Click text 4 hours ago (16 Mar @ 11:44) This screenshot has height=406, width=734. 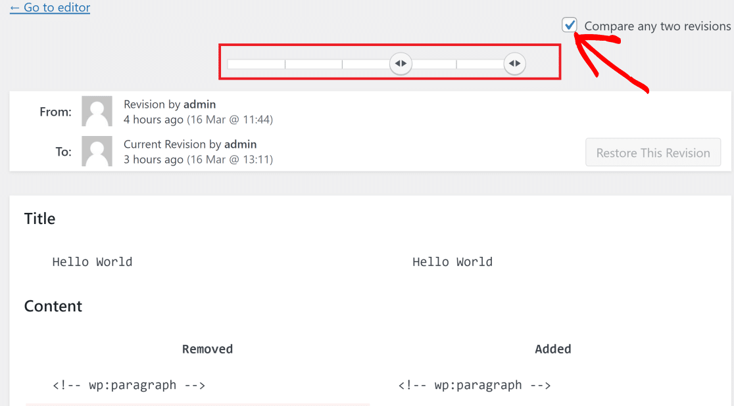point(198,120)
